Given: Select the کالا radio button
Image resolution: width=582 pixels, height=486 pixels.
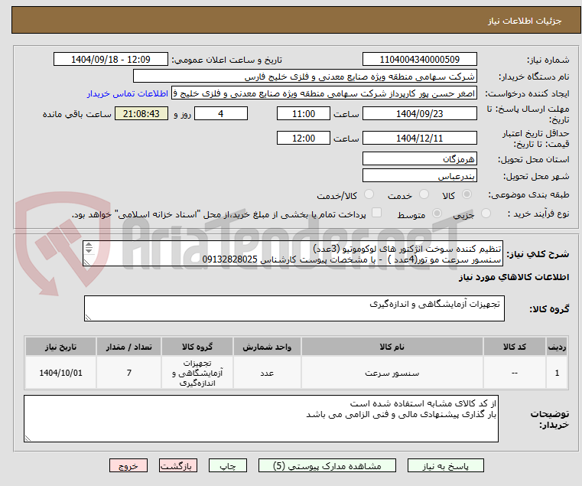Looking at the screenshot, I should point(467,194).
